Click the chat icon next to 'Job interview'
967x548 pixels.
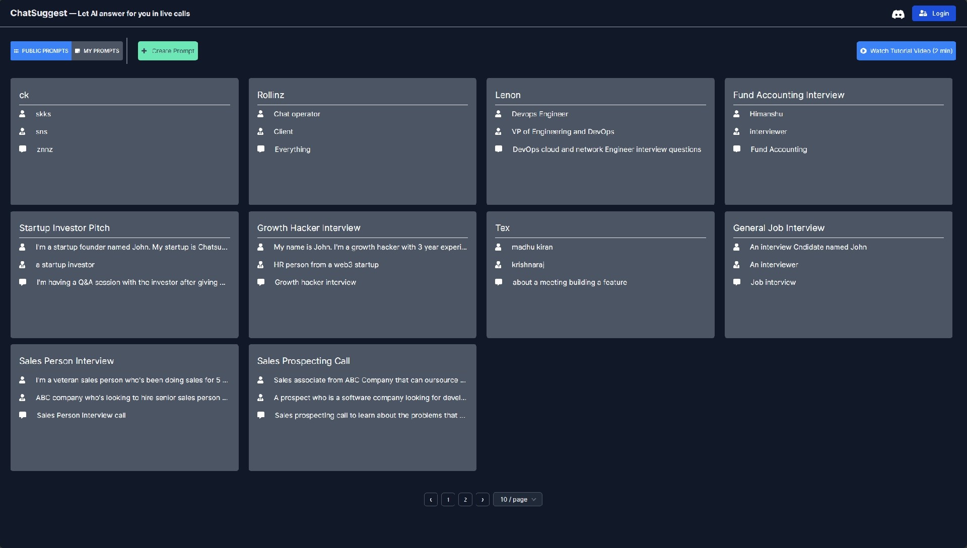[x=736, y=282]
